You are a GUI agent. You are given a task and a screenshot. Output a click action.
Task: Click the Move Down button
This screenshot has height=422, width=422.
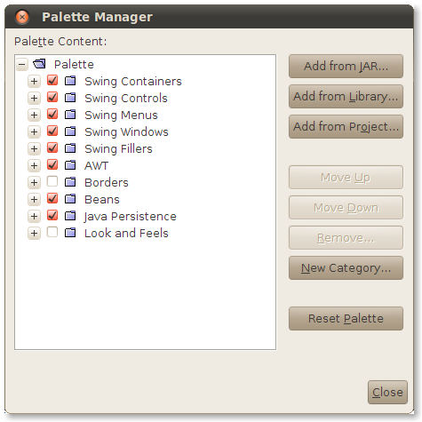(346, 208)
